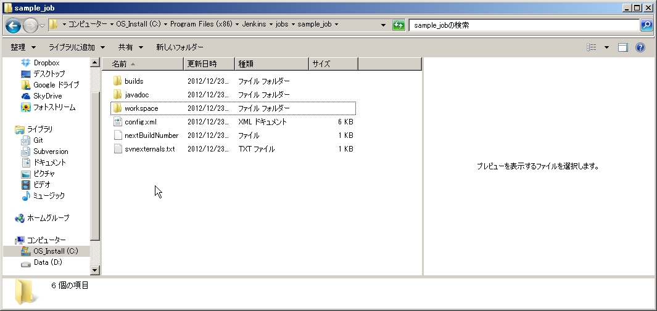Sort by サイズ column header

[x=334, y=64]
